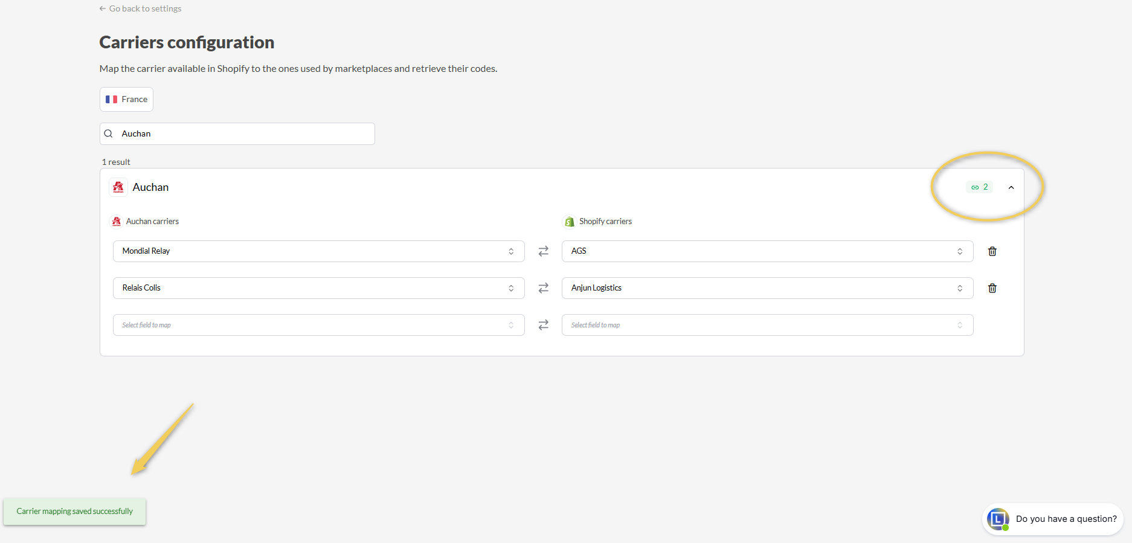1132x543 pixels.
Task: Click the Auchan logo in the result header
Action: (x=118, y=187)
